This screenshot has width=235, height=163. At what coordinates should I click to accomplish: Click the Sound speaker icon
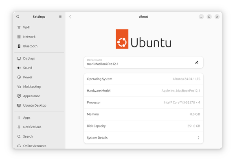click(x=19, y=68)
